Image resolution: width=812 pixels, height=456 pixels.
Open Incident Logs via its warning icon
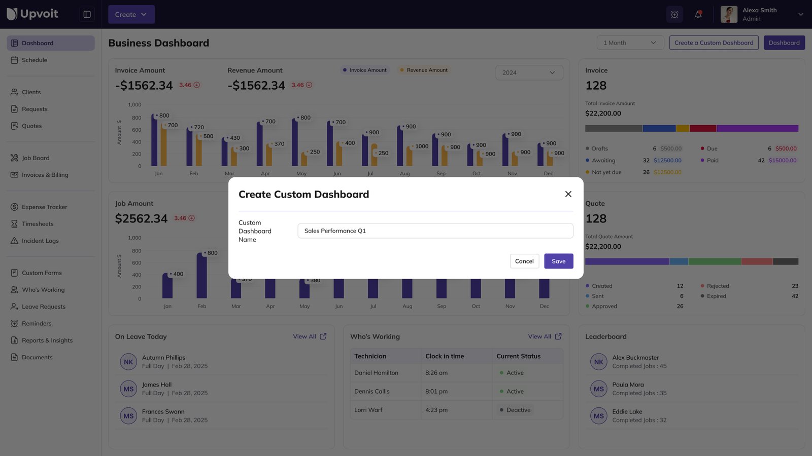pyautogui.click(x=15, y=241)
